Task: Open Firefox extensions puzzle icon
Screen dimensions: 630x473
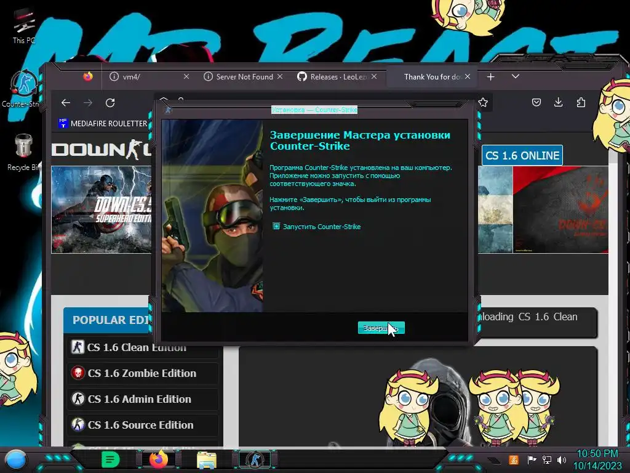Action: click(581, 103)
